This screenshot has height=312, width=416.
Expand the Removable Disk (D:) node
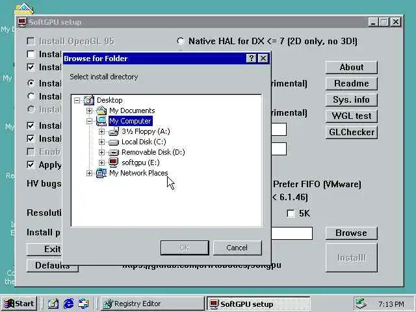101,152
